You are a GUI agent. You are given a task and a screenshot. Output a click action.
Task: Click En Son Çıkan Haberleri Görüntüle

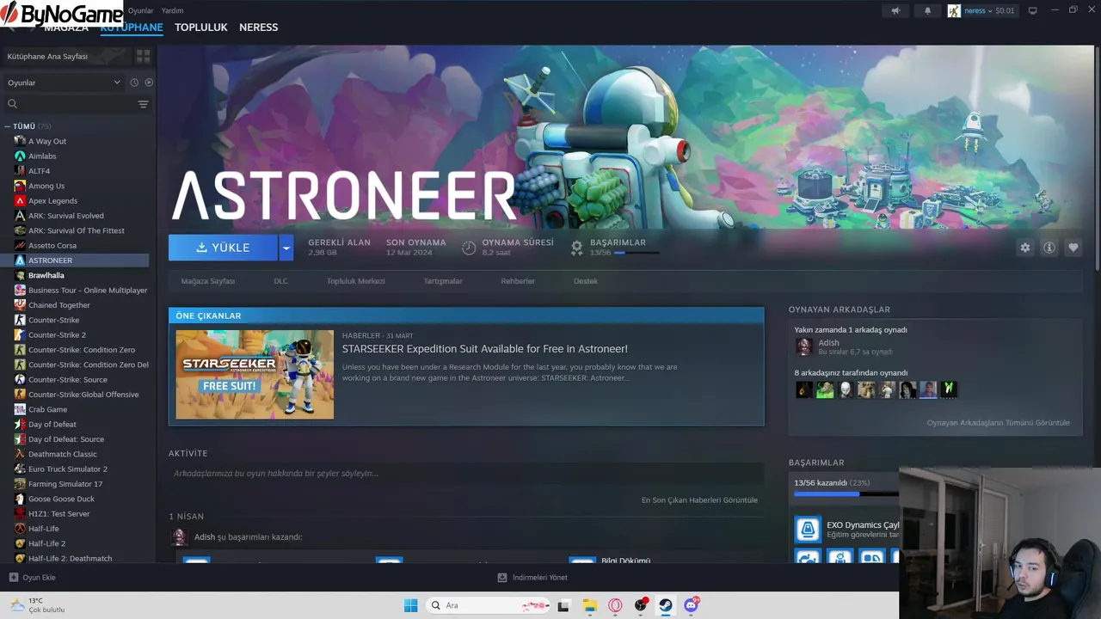pyautogui.click(x=699, y=500)
